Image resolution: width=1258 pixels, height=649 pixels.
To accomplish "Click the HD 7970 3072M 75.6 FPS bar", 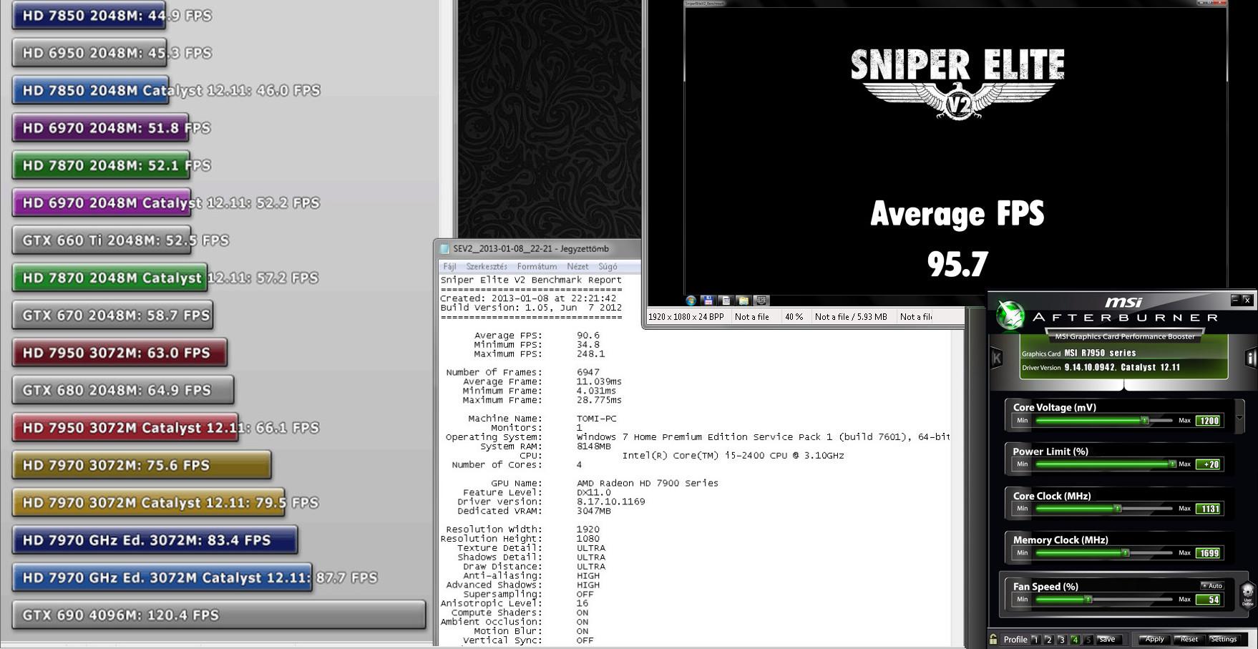I will (x=142, y=465).
